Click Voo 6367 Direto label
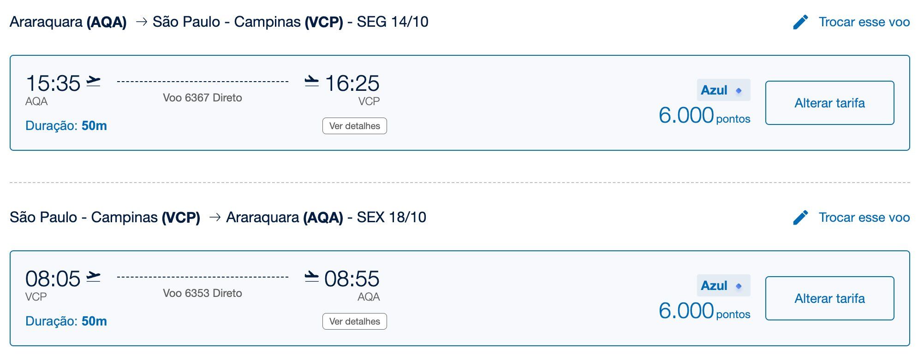Screen dimensions: 918x355 [x=203, y=98]
